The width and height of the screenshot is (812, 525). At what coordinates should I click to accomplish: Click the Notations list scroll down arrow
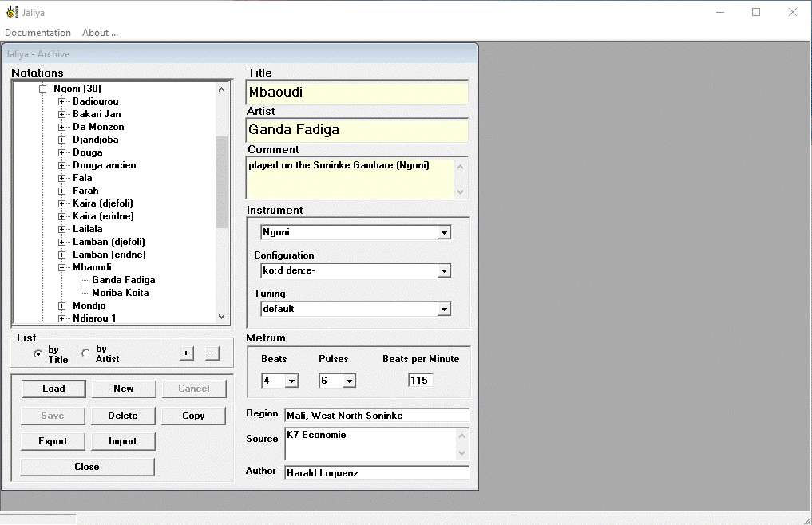tap(222, 317)
